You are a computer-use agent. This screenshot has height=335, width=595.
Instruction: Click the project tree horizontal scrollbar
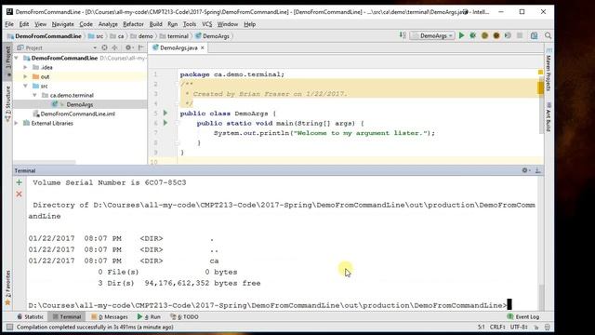coord(45,162)
